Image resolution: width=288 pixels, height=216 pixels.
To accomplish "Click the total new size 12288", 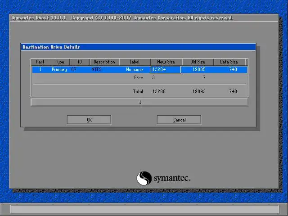I will [159, 91].
